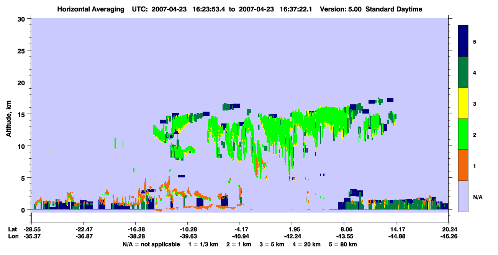Click the 'Lon' row label
This screenshot has width=498, height=255.
tap(13, 236)
